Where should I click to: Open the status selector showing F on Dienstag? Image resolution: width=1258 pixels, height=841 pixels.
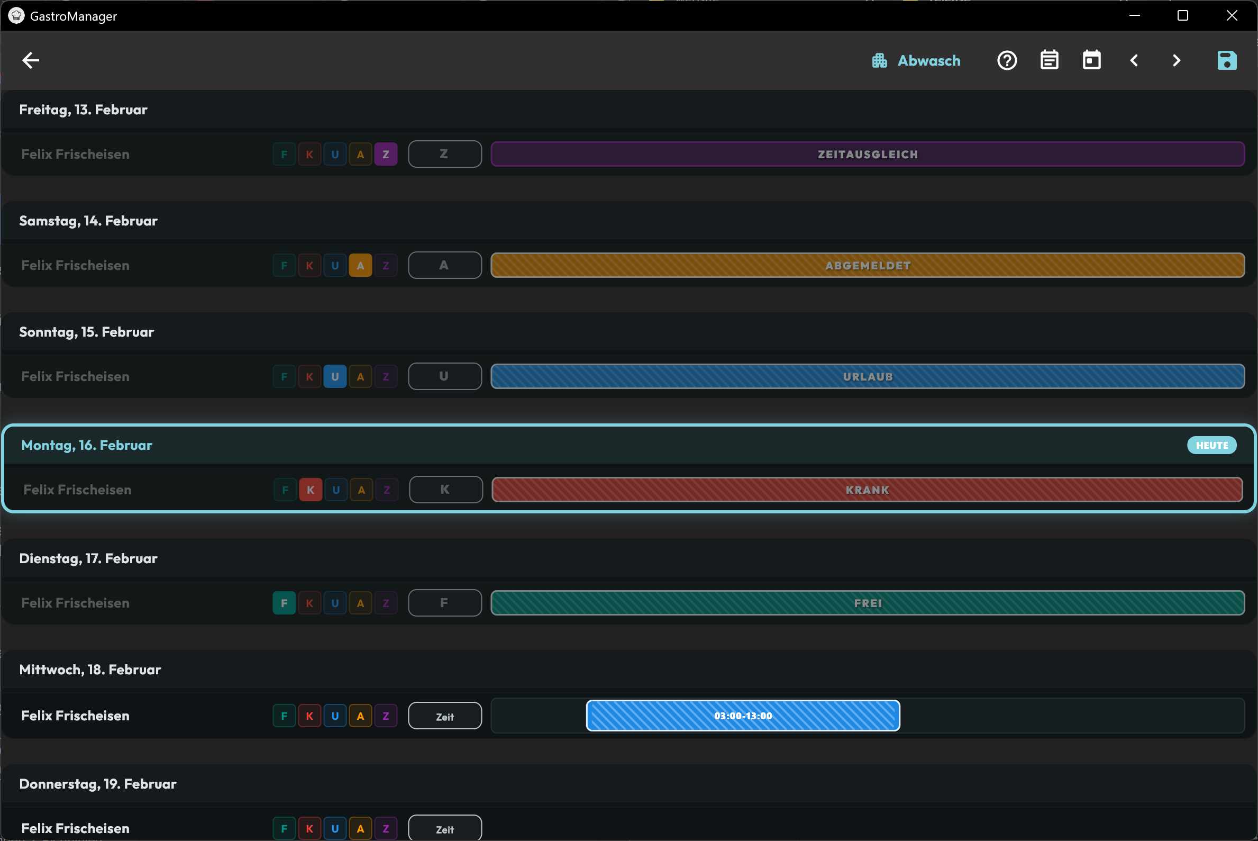click(444, 602)
